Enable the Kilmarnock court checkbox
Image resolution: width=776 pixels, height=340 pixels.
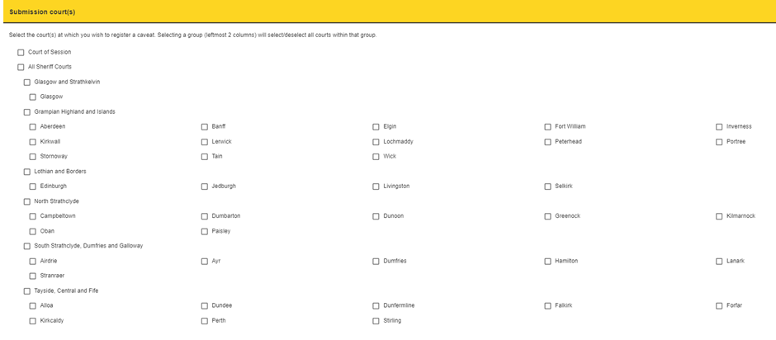click(719, 216)
